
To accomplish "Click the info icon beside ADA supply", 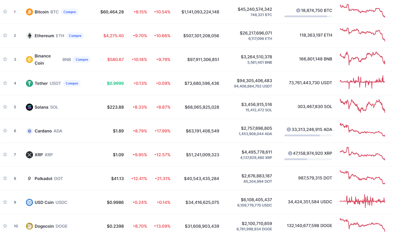I will (x=289, y=129).
